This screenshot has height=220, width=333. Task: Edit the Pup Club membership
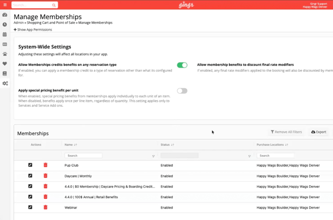[x=30, y=165]
